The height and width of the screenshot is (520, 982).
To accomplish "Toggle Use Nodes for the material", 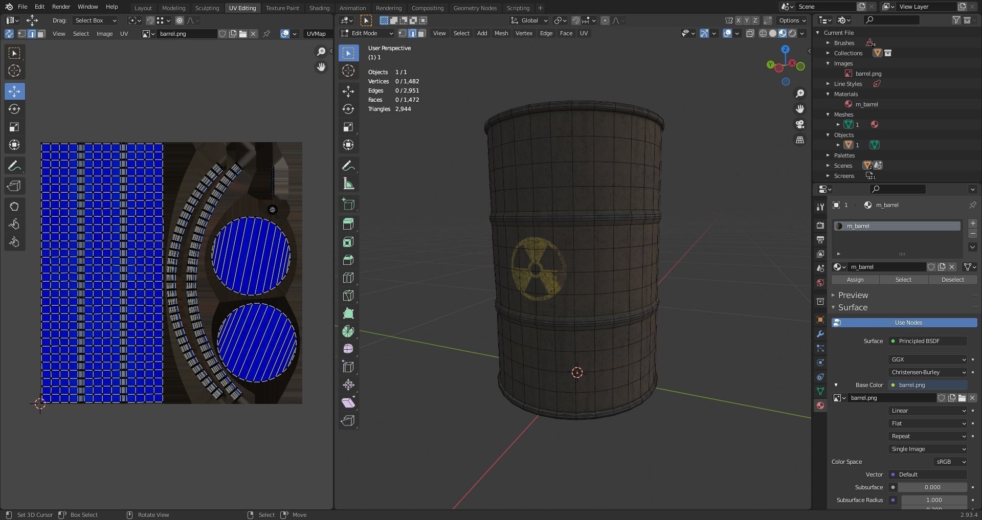I will [x=904, y=323].
